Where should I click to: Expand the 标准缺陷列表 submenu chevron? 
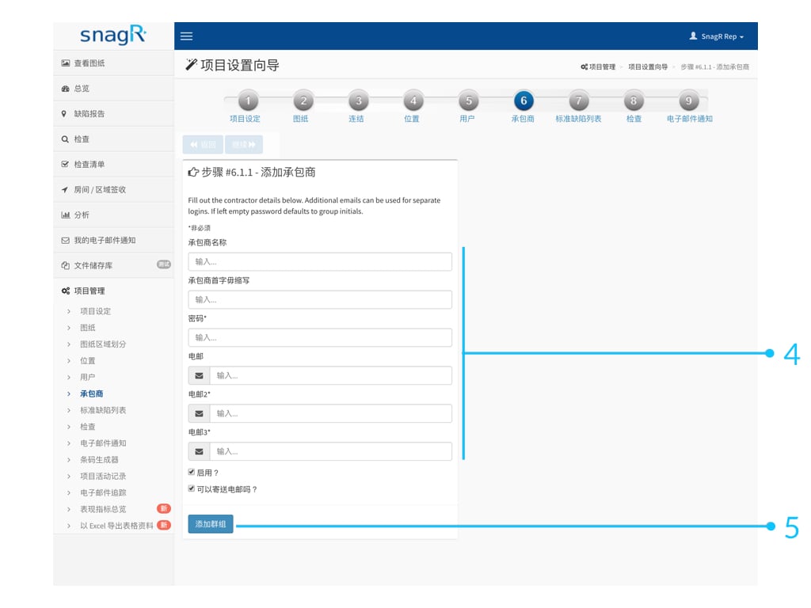tap(69, 411)
